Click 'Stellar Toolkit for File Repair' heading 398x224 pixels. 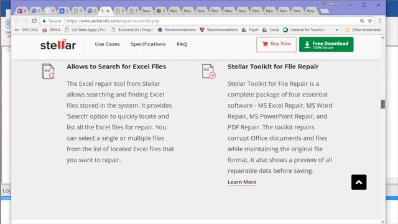click(273, 67)
